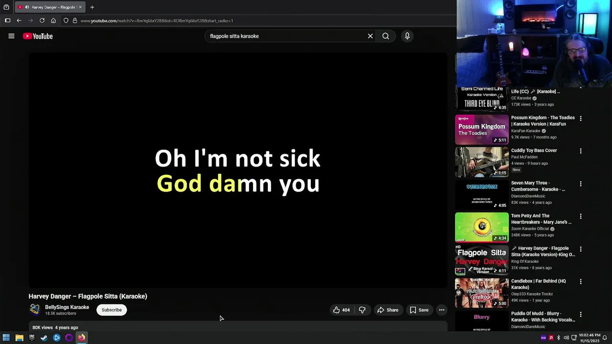Viewport: 612px width, 344px height.
Task: Switch to Firefox taskbar icon
Action: pyautogui.click(x=81, y=338)
